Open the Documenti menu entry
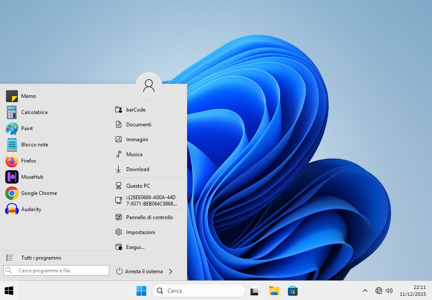 click(x=148, y=125)
